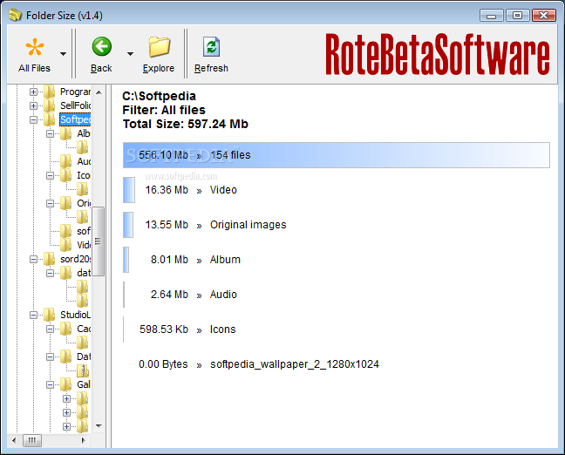Click the tree scroll up arrow
565x455 pixels.
click(99, 92)
